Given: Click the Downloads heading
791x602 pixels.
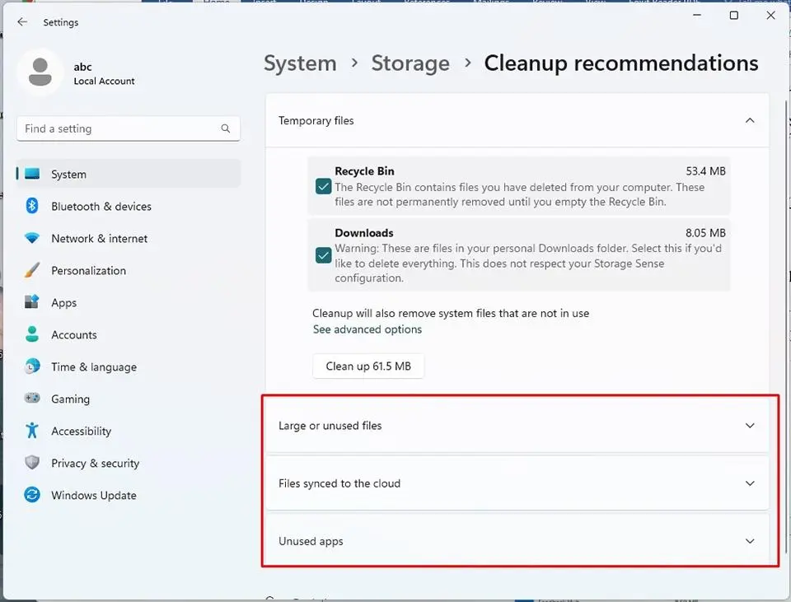Looking at the screenshot, I should (x=363, y=232).
